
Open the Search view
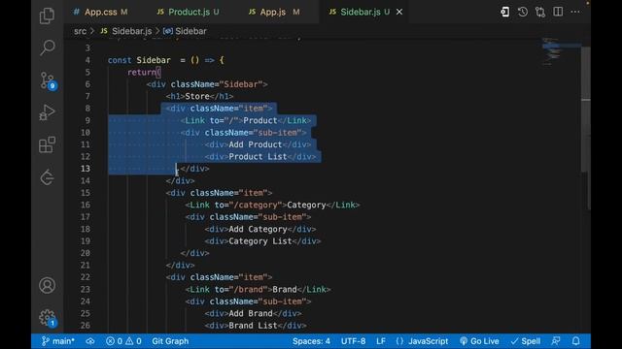click(x=48, y=48)
